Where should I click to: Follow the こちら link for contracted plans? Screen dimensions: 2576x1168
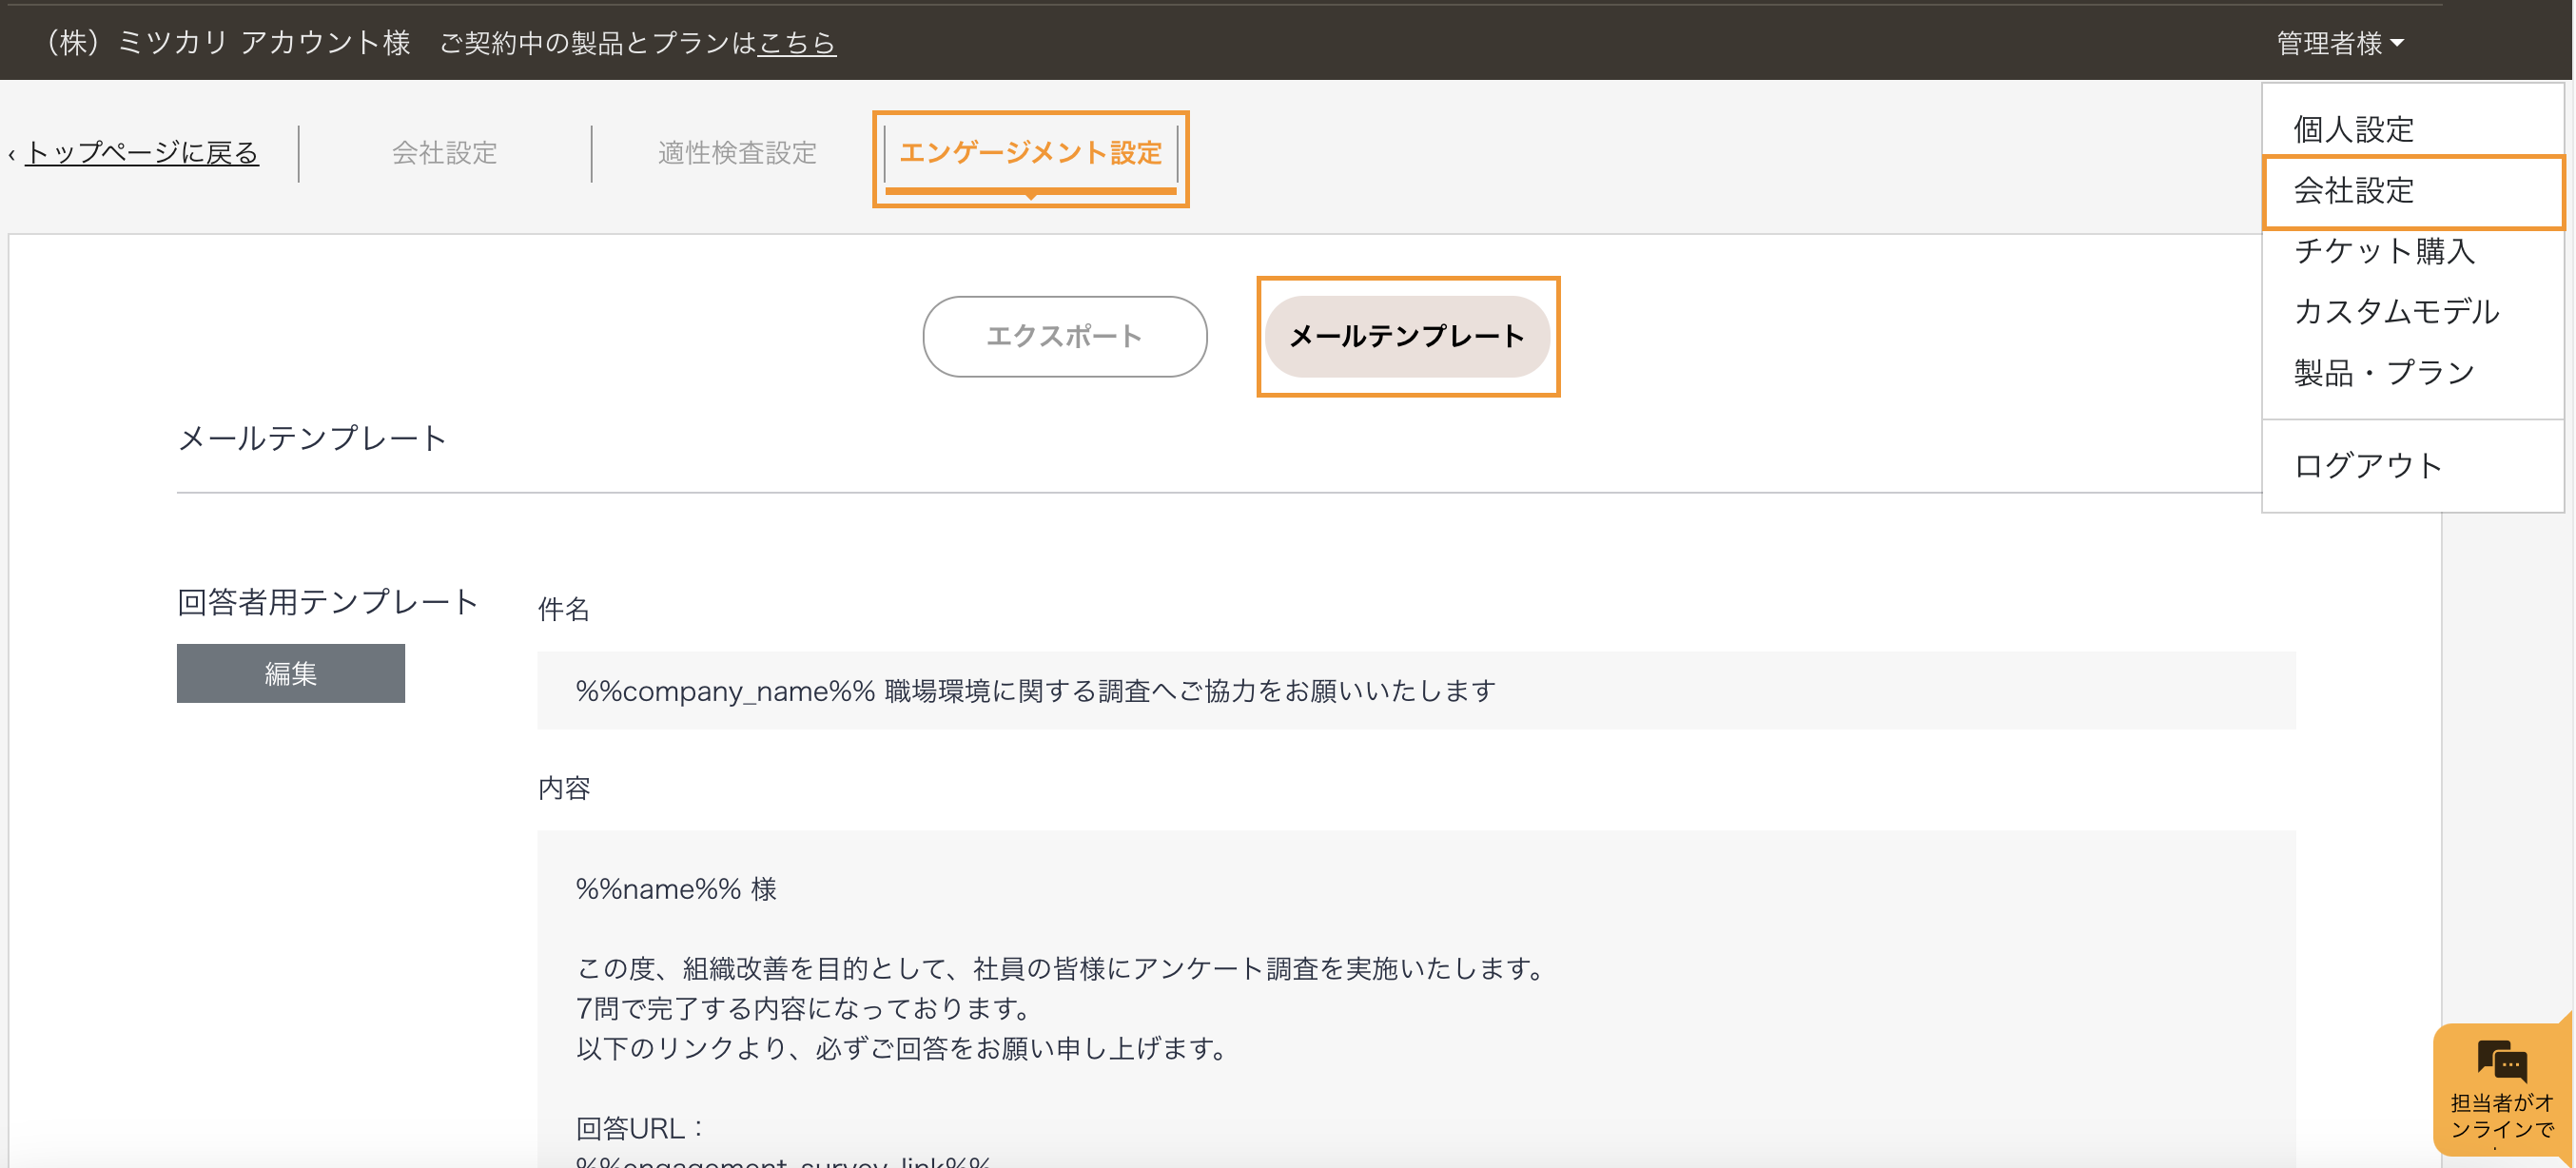(x=796, y=43)
